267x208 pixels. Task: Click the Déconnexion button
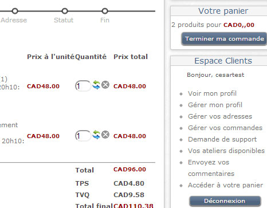point(225,201)
